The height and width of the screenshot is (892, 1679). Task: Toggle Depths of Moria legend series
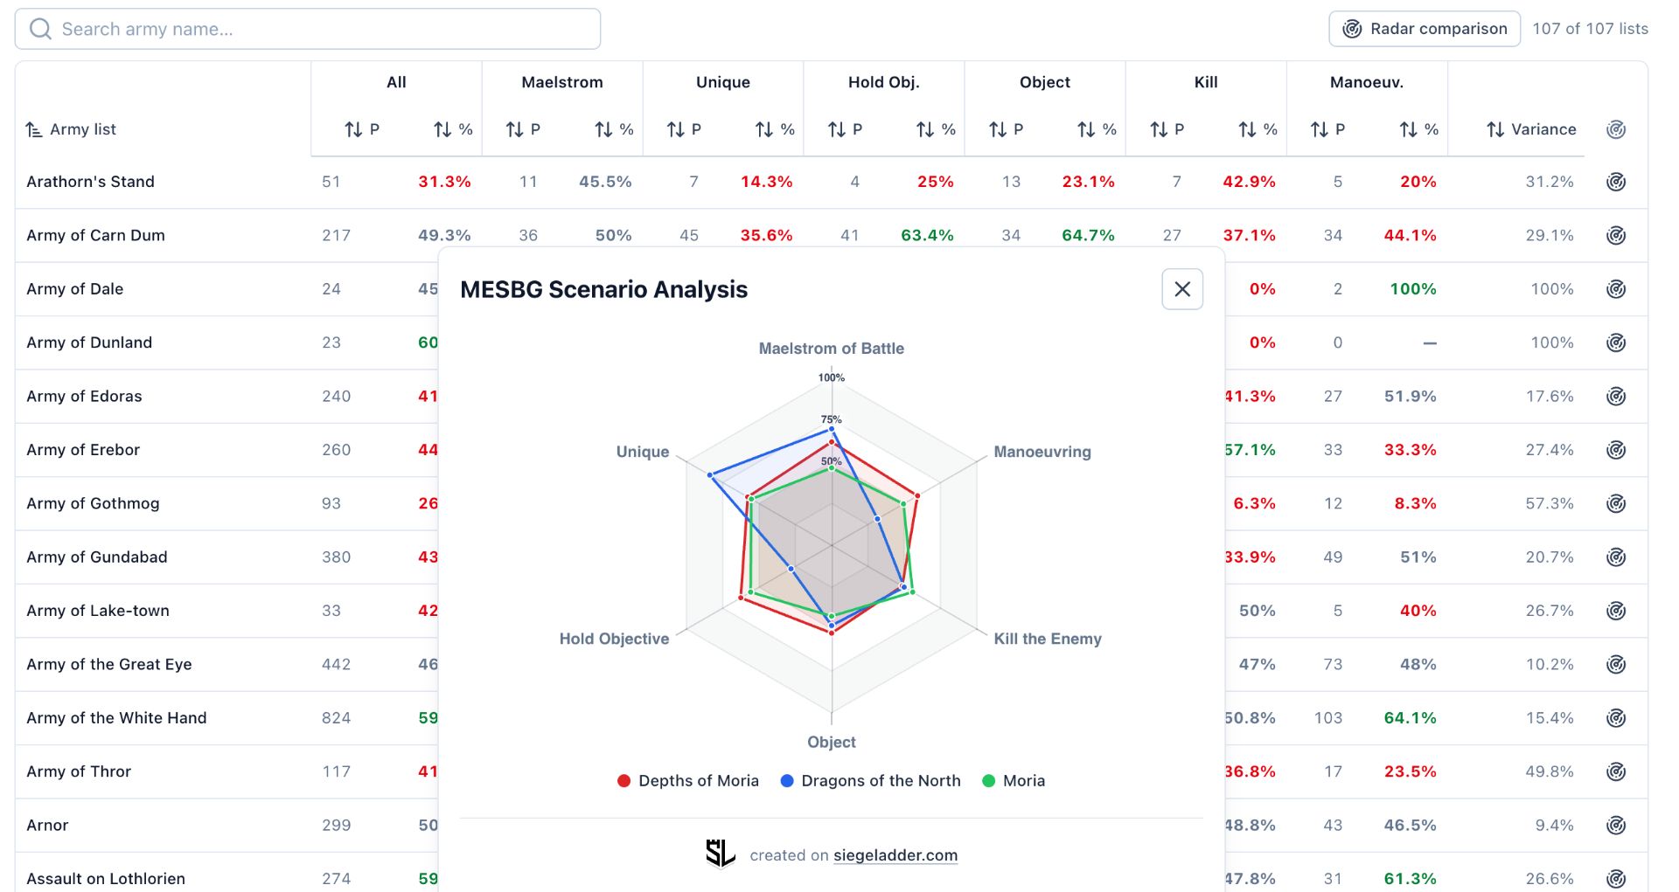pyautogui.click(x=687, y=781)
